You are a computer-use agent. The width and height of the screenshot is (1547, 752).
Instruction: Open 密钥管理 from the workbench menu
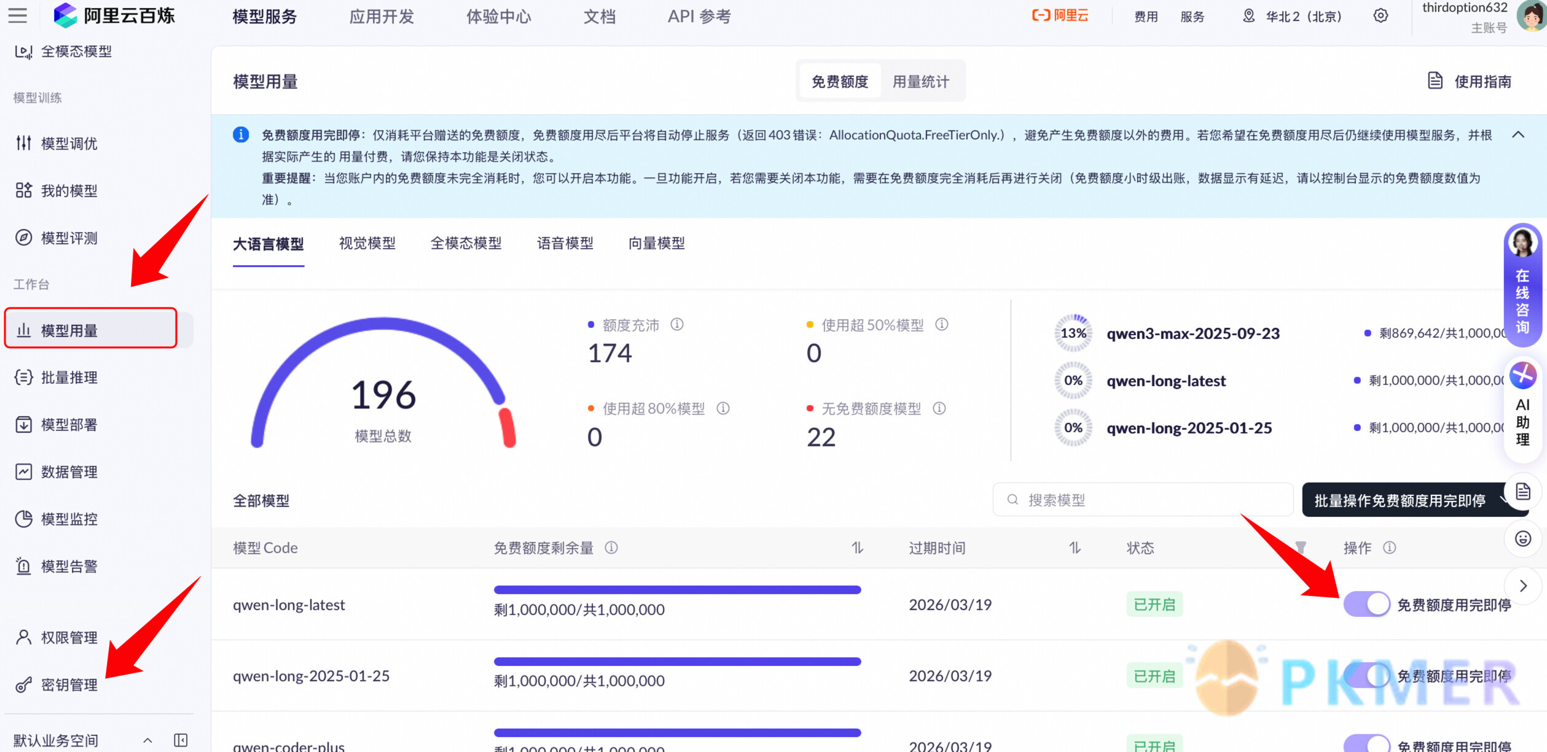click(x=69, y=685)
